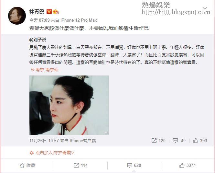Open the 林青霞 username link
215x173 pixels.
point(37,12)
